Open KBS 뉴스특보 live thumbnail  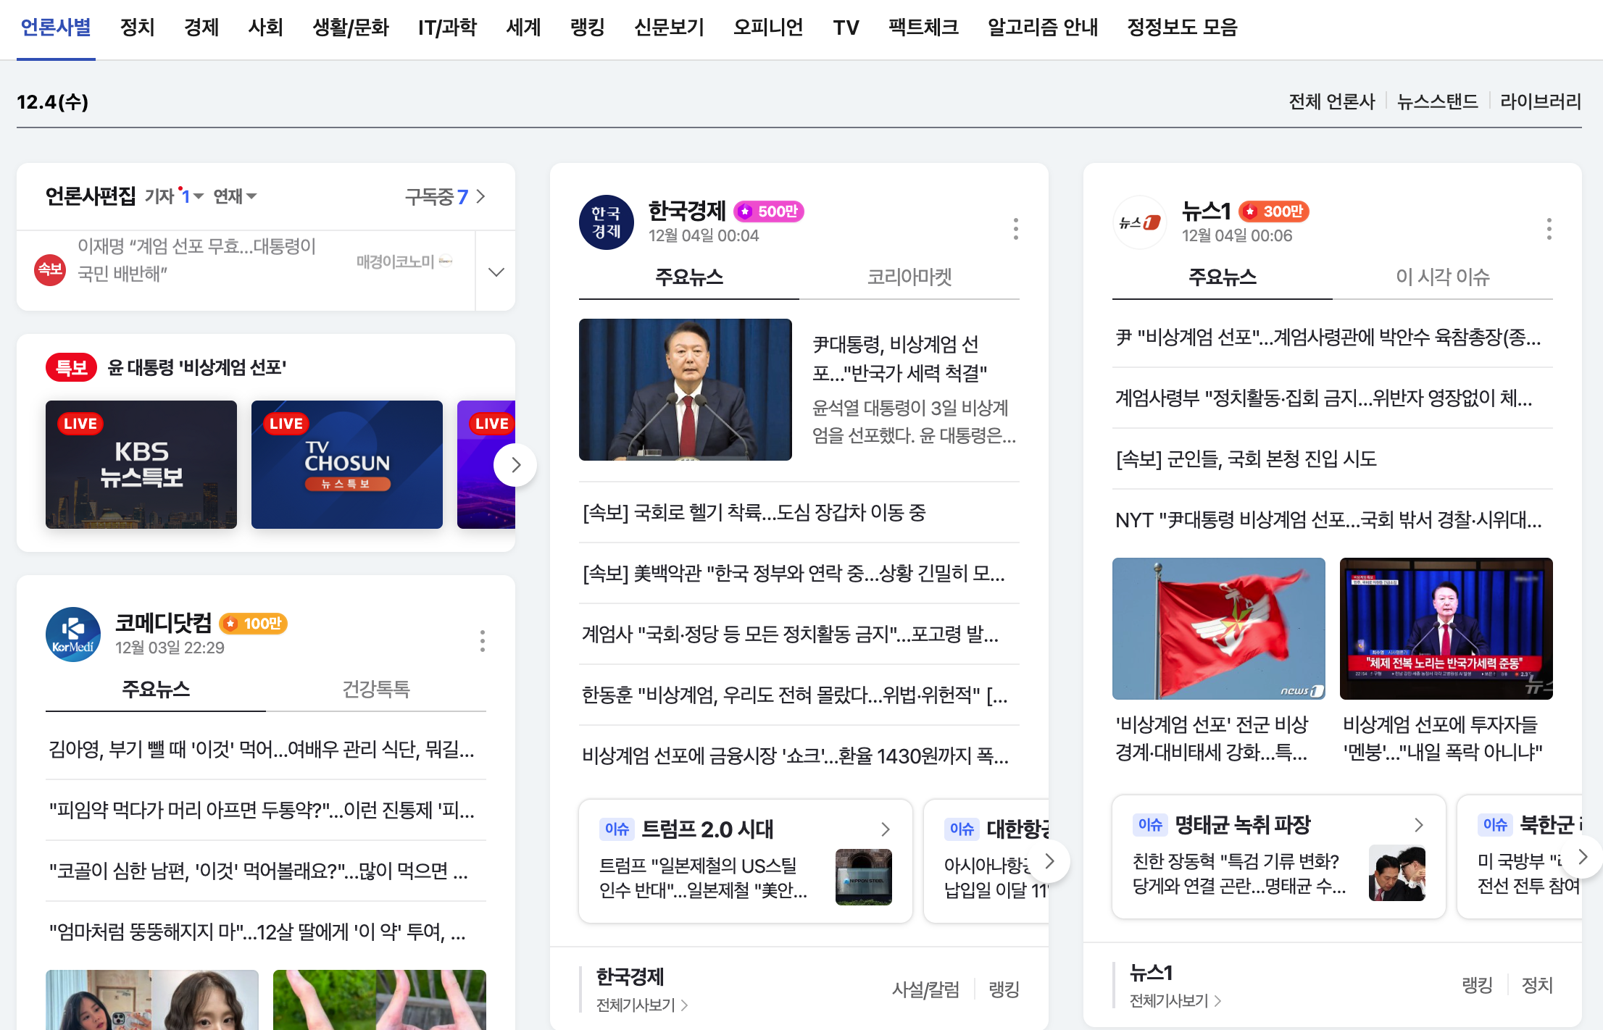point(141,464)
